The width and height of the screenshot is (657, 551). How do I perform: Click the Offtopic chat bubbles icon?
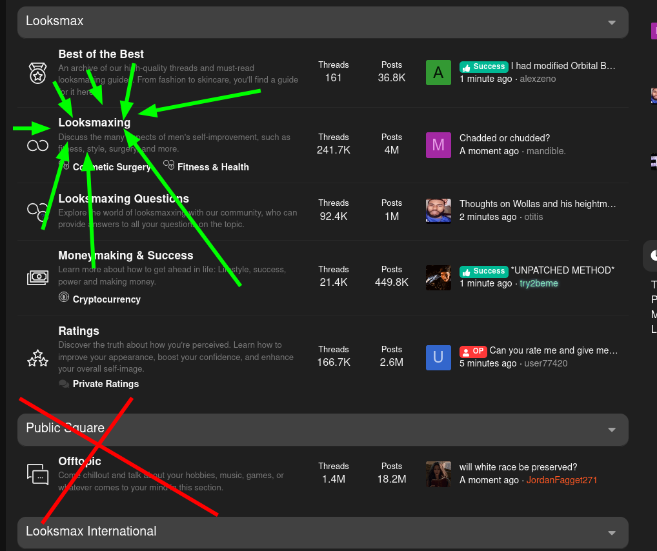(x=37, y=474)
